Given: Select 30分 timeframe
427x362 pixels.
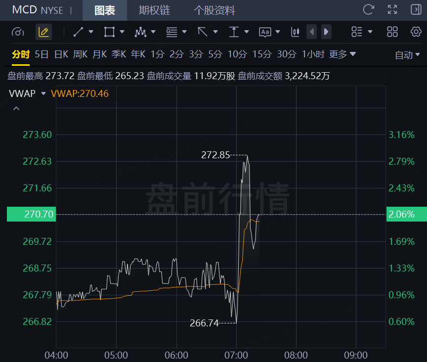Looking at the screenshot, I should [x=287, y=54].
